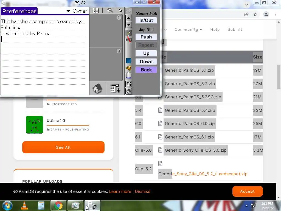Click zip file icon beside Generic_PalmOS_6.0.zip
This screenshot has height=211, width=281.
[160, 123]
